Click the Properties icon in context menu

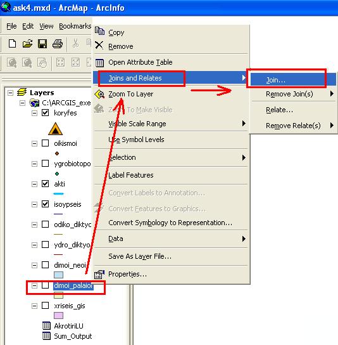pos(99,274)
